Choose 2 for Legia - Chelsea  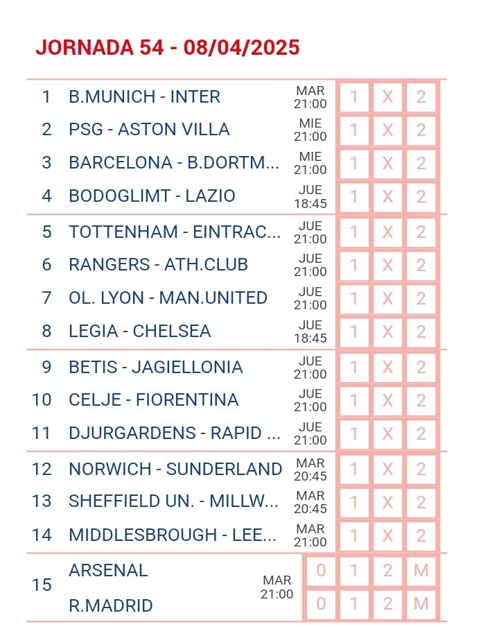[x=421, y=331]
